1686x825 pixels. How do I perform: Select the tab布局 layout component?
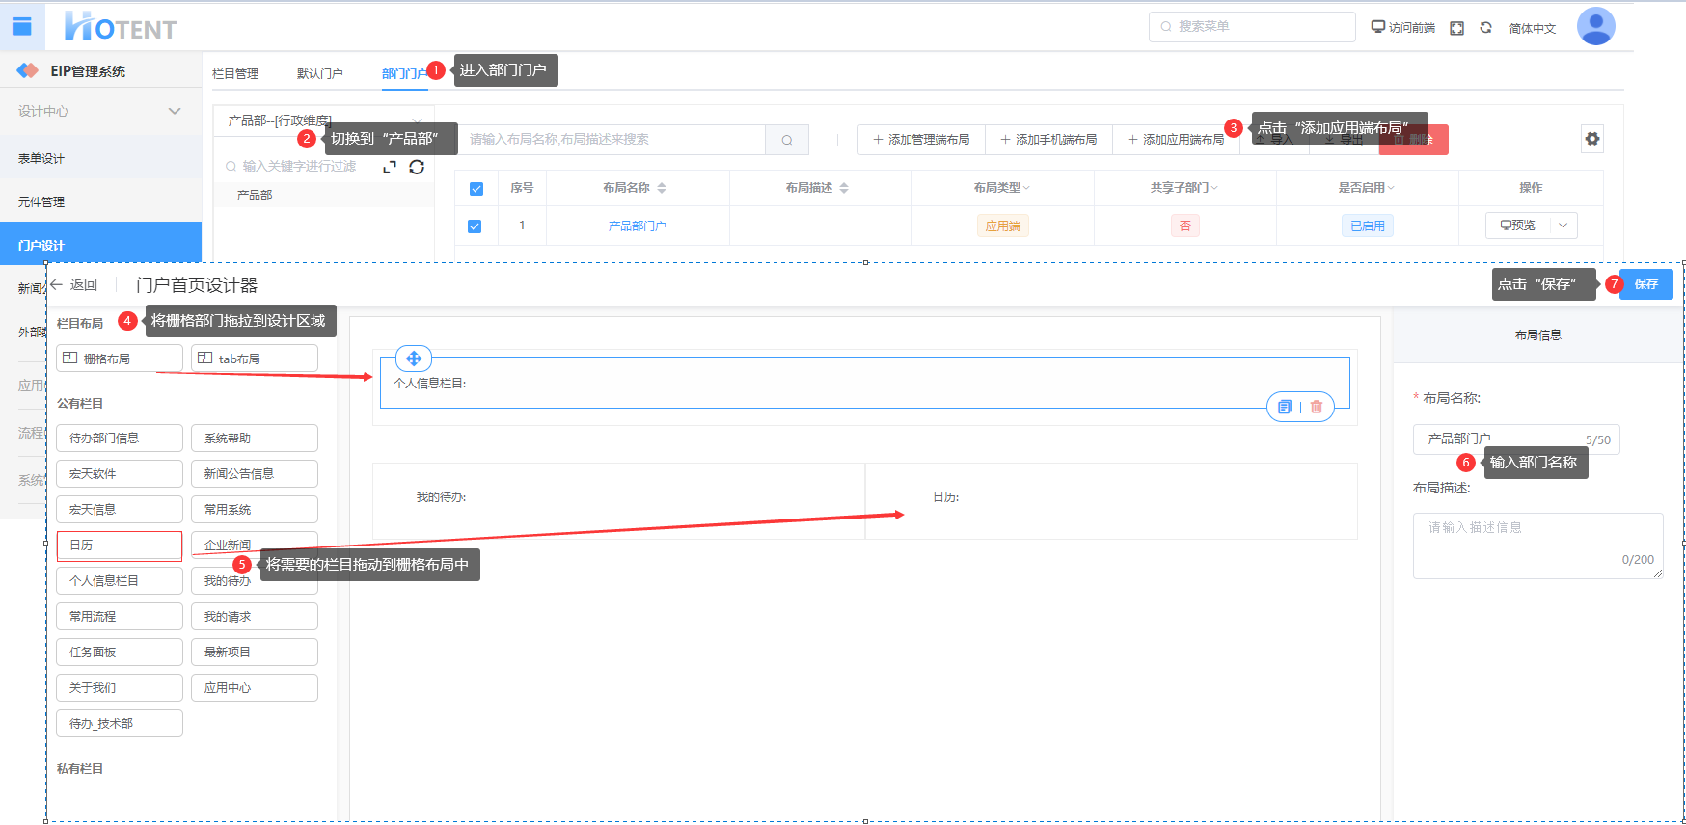click(x=255, y=359)
